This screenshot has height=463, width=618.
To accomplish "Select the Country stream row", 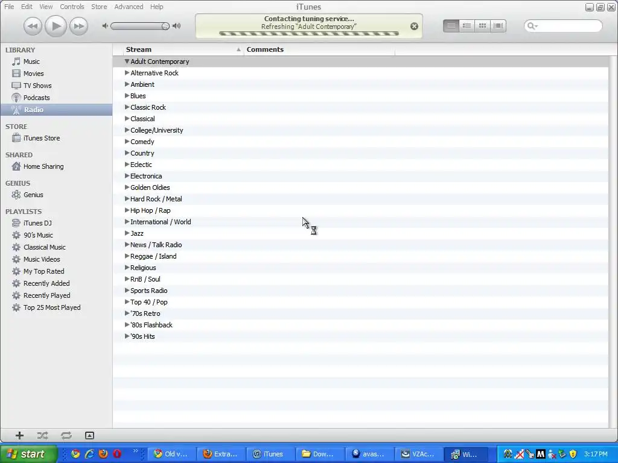I will (361, 153).
